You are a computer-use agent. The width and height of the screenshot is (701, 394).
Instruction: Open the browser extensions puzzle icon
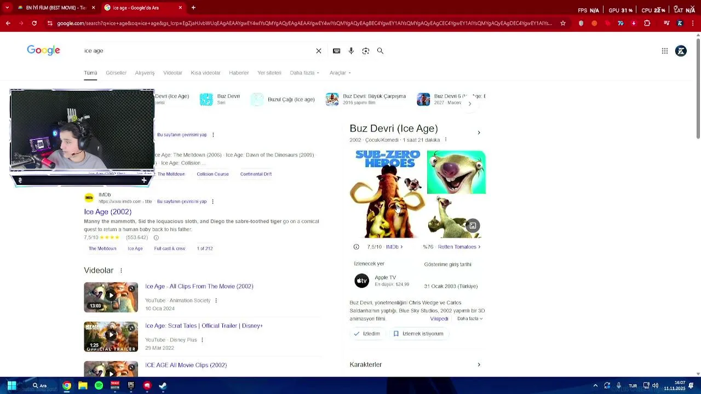click(647, 24)
